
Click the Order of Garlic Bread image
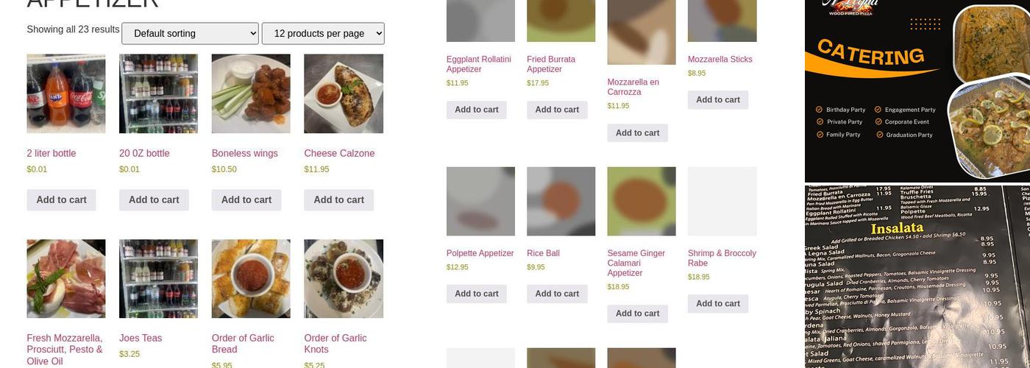(251, 278)
